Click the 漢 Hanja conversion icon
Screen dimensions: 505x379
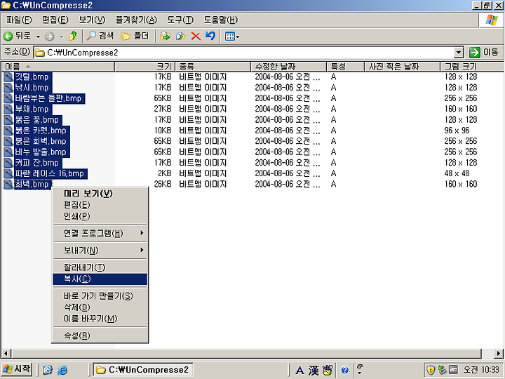point(314,371)
